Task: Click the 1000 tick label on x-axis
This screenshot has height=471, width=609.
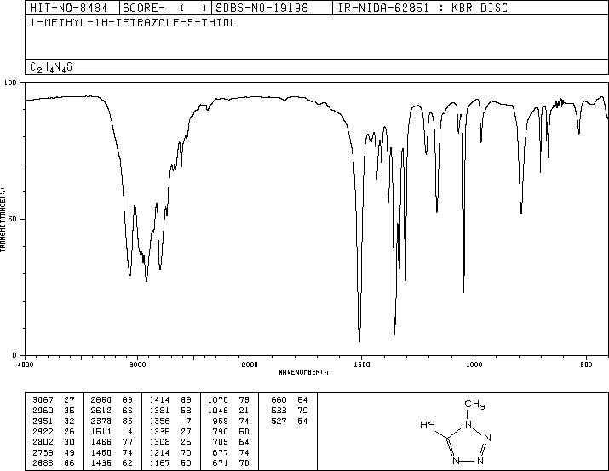Action: coord(474,365)
